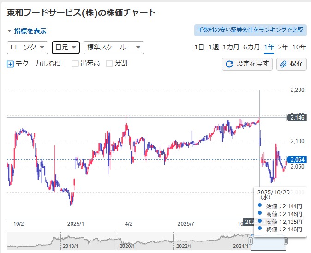Click the 2,146 crosshair price label
311x253 pixels.
pyautogui.click(x=296, y=118)
